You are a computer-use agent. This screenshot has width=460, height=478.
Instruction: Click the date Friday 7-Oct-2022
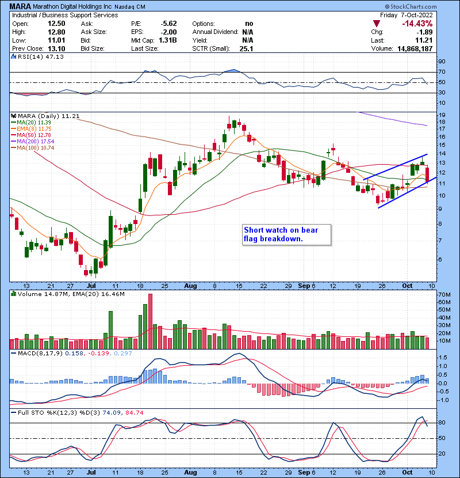pyautogui.click(x=406, y=15)
